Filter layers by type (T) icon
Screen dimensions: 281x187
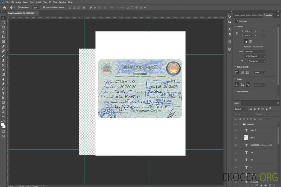click(x=259, y=109)
